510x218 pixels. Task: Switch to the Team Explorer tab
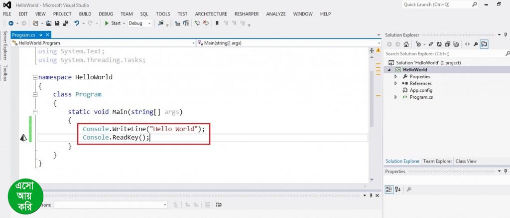(437, 161)
